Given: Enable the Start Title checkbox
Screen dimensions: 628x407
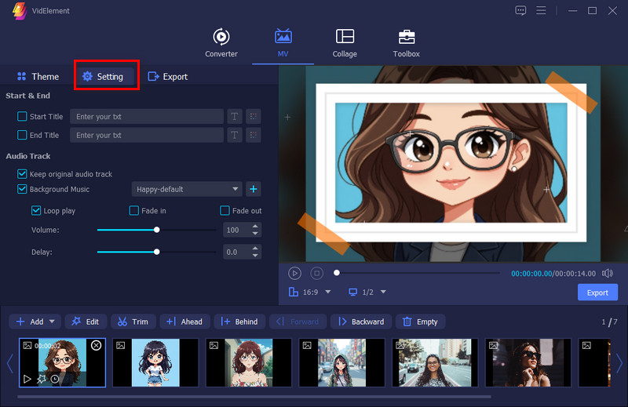Looking at the screenshot, I should 22,117.
